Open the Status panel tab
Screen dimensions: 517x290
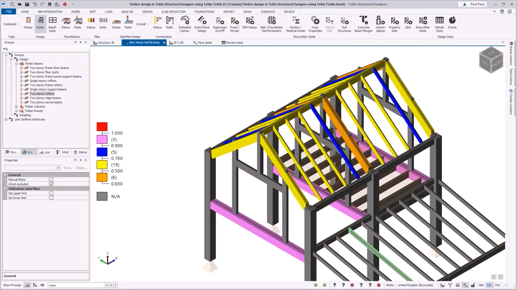[80, 152]
